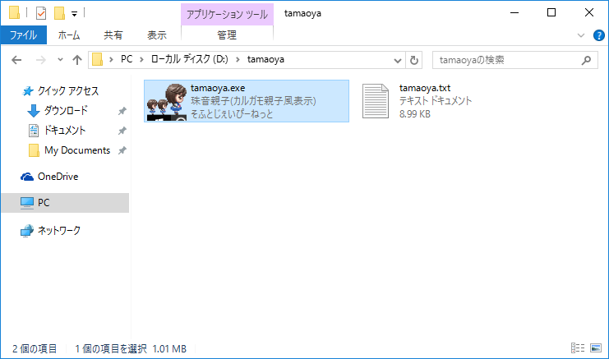The height and width of the screenshot is (359, 609).
Task: Expand the ribbon with the chevron
Action: [x=581, y=35]
